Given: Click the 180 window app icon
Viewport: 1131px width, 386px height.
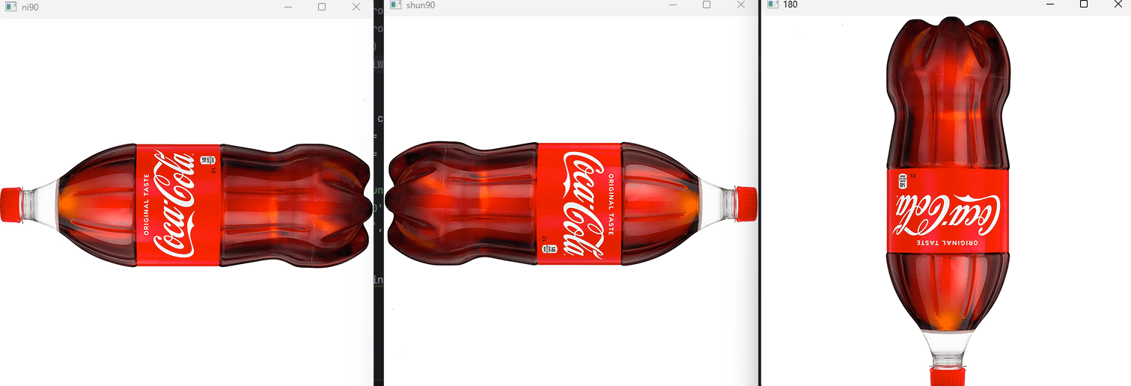Looking at the screenshot, I should click(x=772, y=4).
